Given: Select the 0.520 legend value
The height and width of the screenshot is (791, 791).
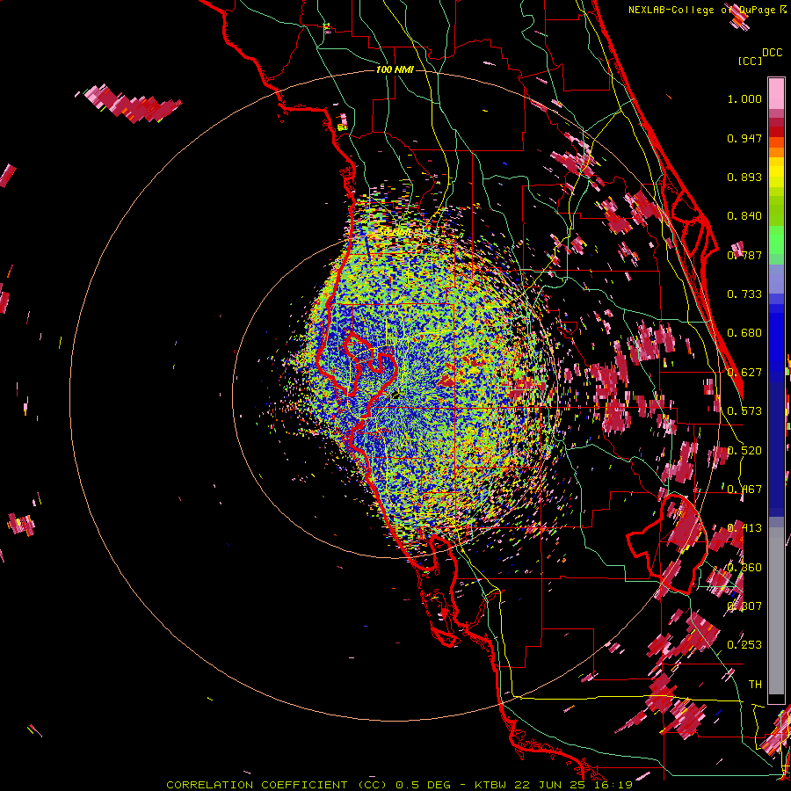Looking at the screenshot, I should (x=744, y=450).
